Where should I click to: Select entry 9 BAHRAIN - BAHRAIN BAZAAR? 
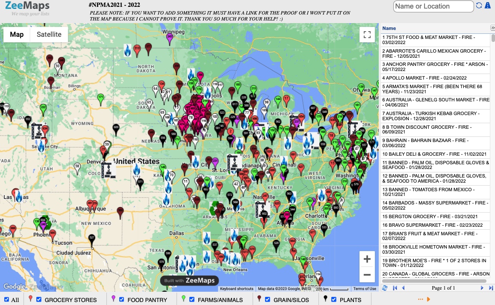point(436,143)
